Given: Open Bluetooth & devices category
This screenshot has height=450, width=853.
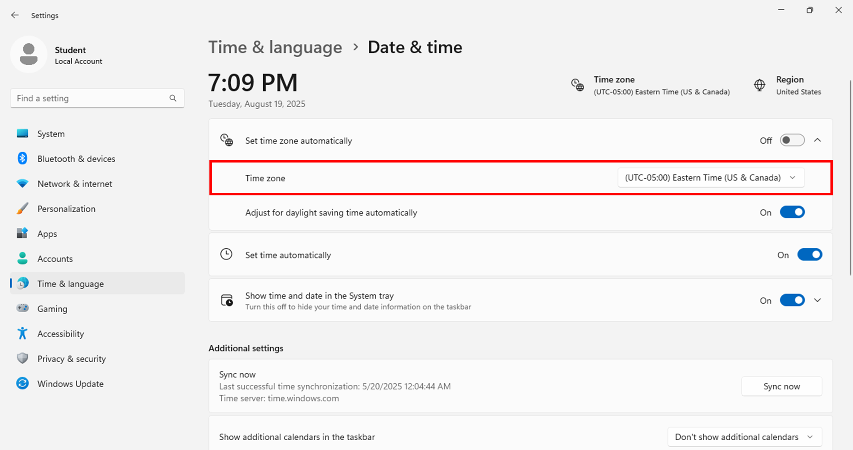Looking at the screenshot, I should (97, 159).
